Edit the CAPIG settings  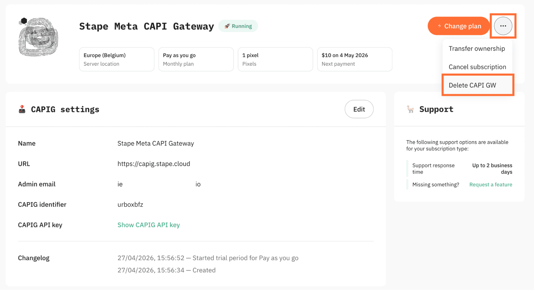(359, 109)
